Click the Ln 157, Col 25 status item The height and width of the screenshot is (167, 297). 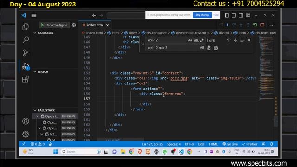pyautogui.click(x=153, y=144)
